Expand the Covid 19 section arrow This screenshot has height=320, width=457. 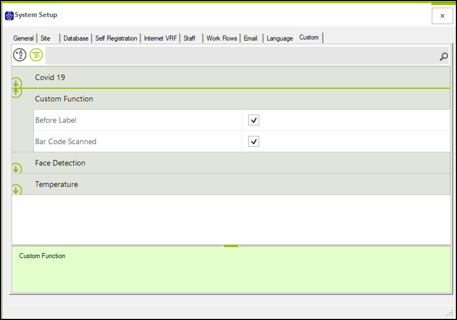[x=16, y=83]
